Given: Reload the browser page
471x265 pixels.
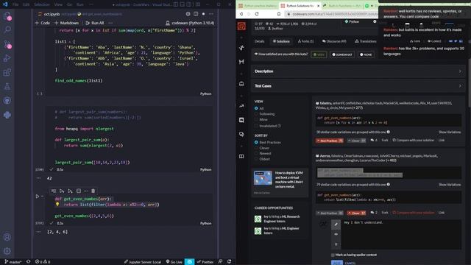Looking at the screenshot, I should pyautogui.click(x=257, y=14).
